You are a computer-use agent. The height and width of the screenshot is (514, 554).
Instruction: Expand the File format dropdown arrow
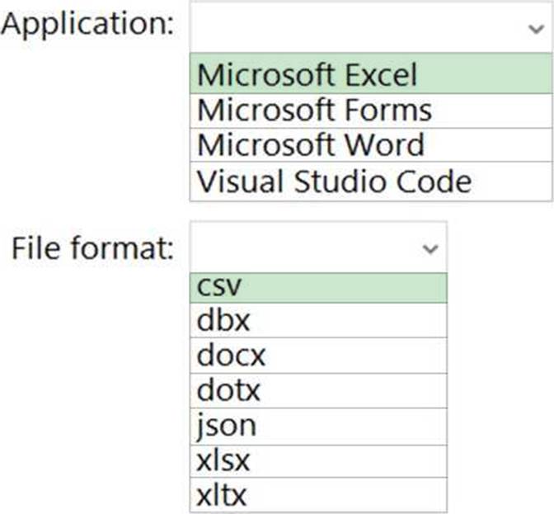pos(427,248)
